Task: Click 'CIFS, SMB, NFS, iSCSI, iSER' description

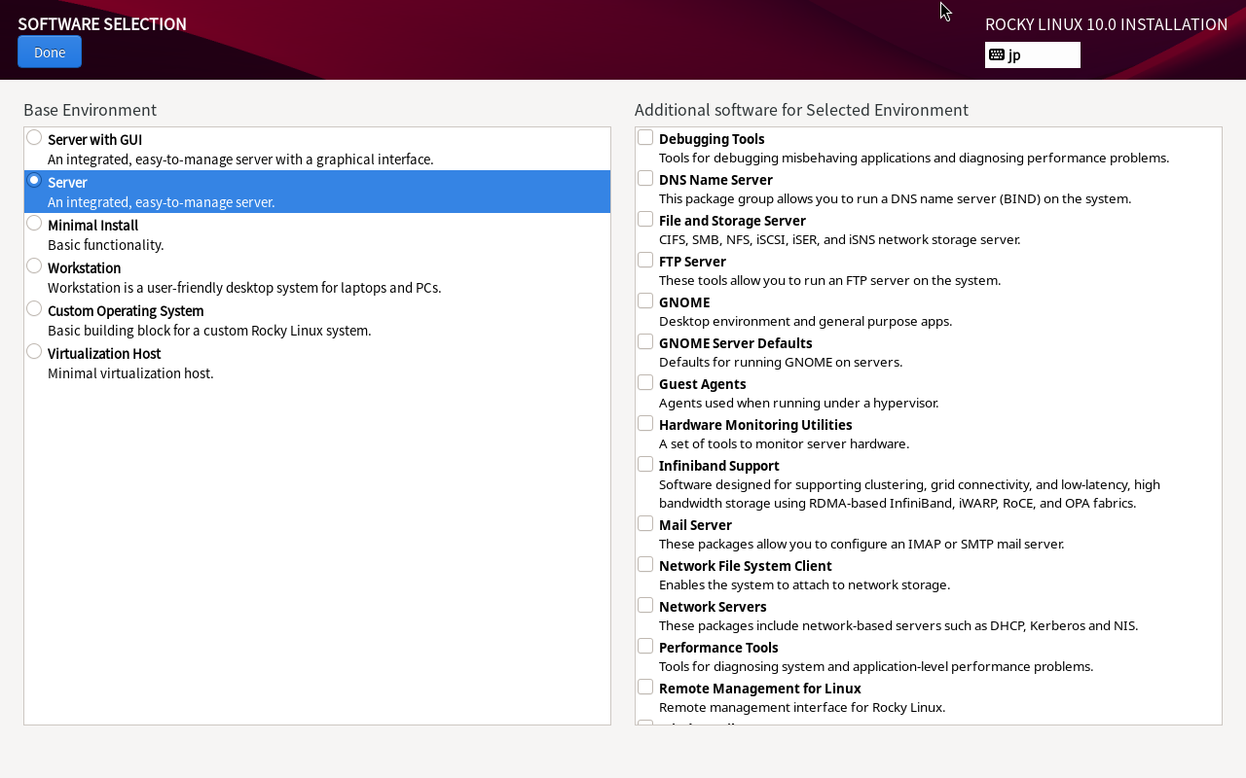Action: click(748, 239)
